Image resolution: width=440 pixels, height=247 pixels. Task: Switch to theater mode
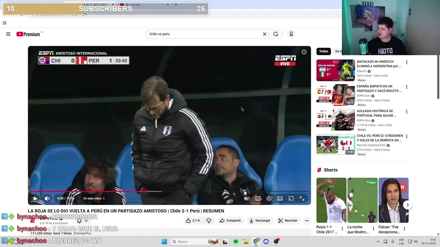280,198
